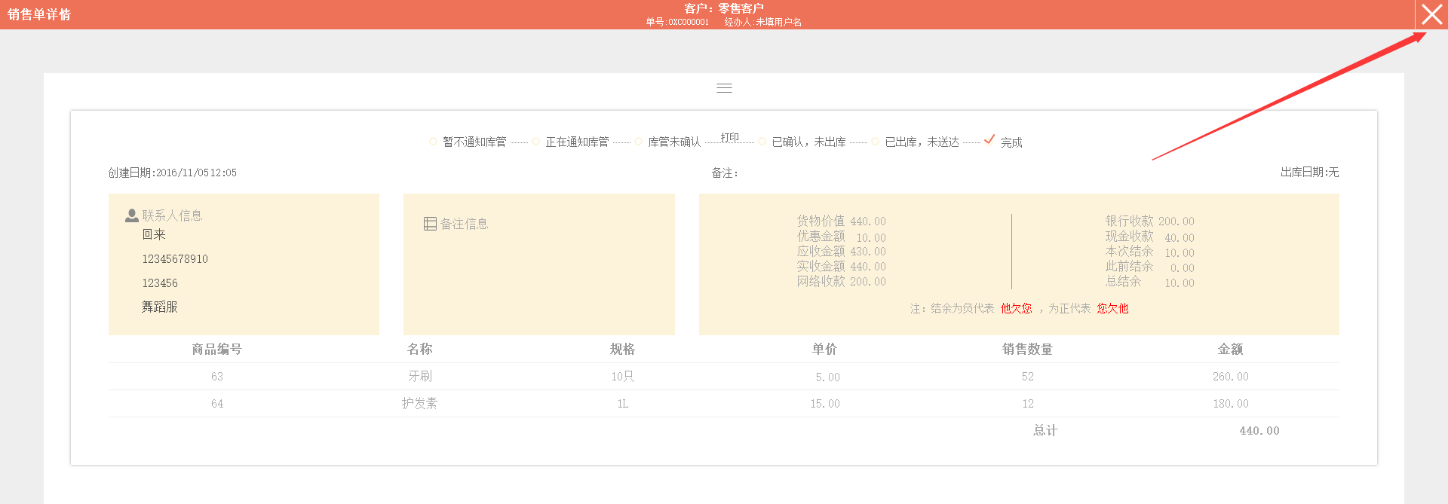Click the 销售数量 column header
Screen dimensions: 1448x504
click(x=1027, y=349)
